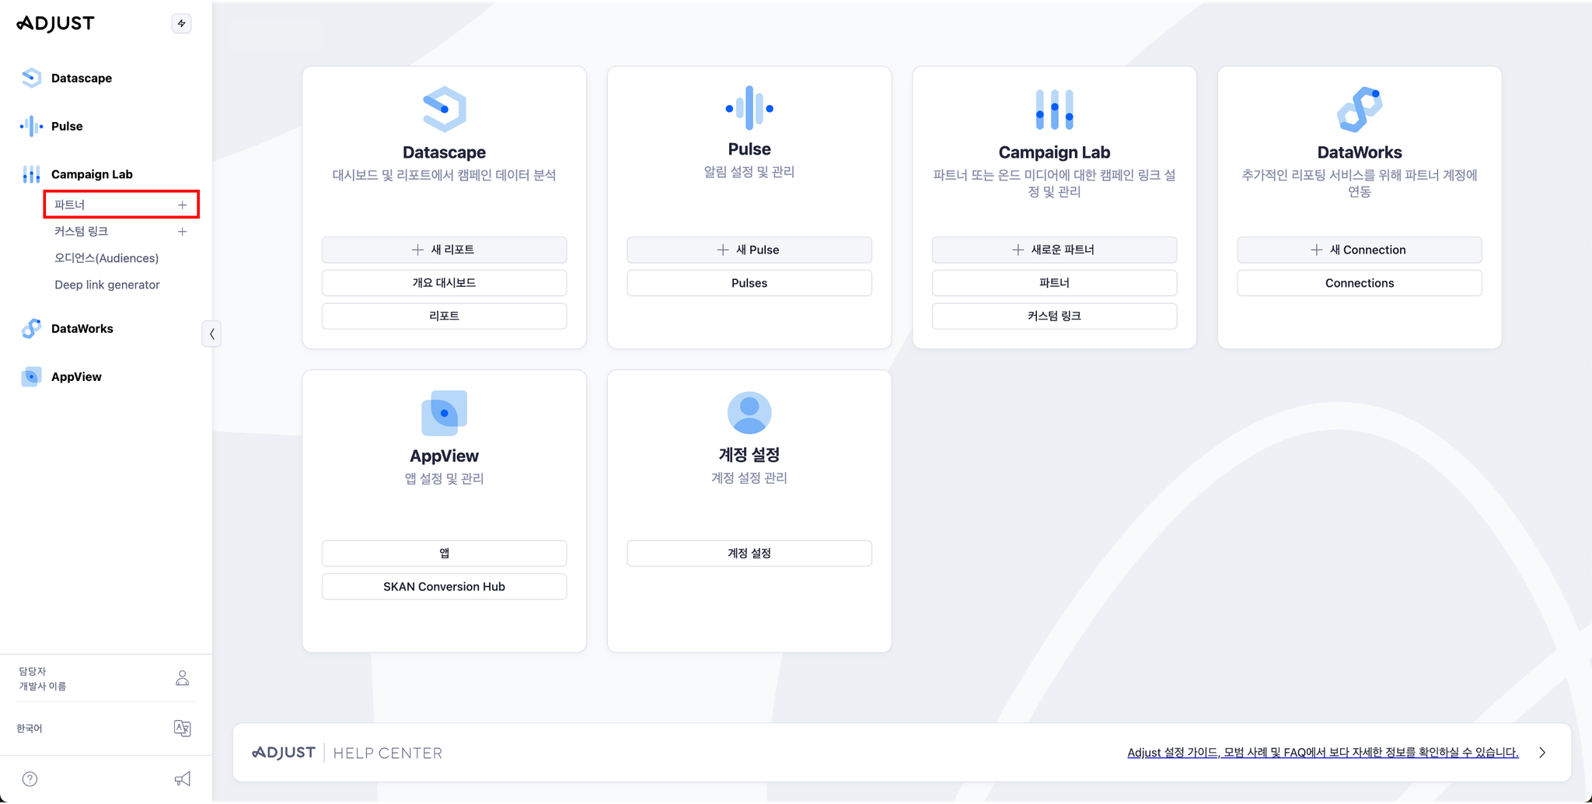This screenshot has width=1592, height=804.
Task: Click the 계정 설정 avatar icon
Action: point(749,413)
